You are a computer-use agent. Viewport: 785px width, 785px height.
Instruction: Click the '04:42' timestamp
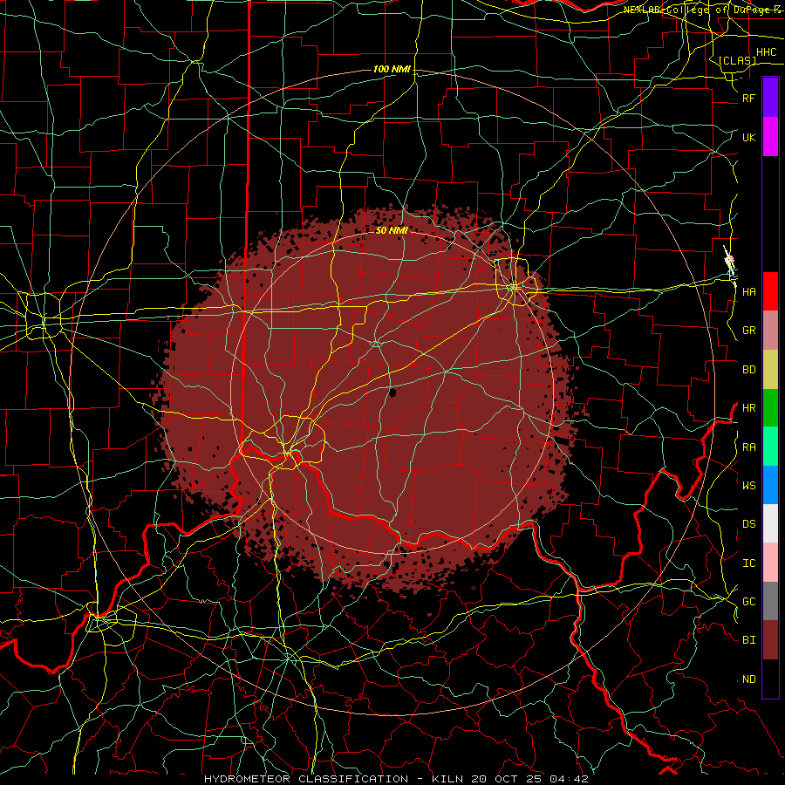click(568, 779)
